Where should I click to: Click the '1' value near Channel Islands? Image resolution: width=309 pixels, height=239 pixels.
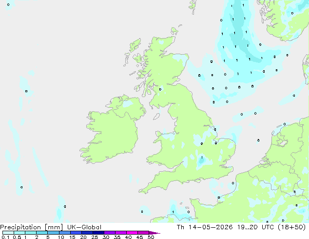click(x=173, y=212)
